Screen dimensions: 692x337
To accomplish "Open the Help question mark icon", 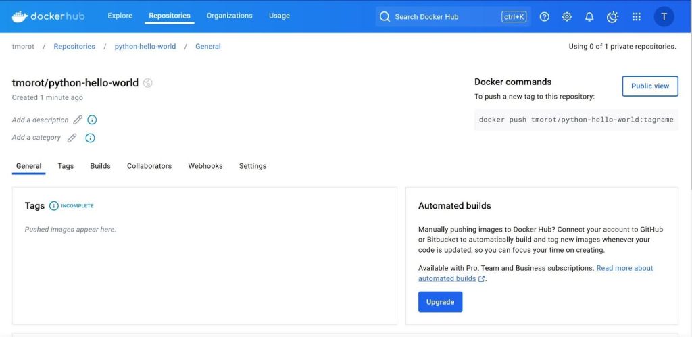I will pyautogui.click(x=545, y=17).
